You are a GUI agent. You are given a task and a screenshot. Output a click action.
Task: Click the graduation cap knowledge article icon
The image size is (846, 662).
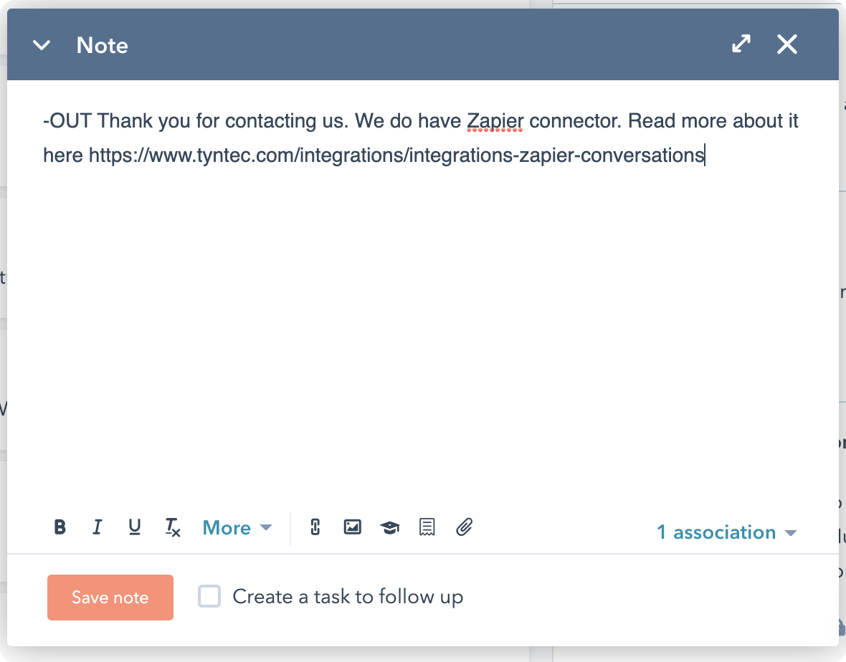tap(389, 528)
